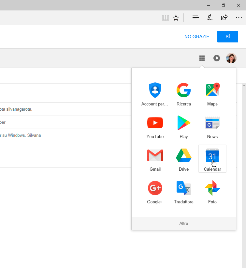Open Edge settings and more menu
Image resolution: width=246 pixels, height=268 pixels.
(239, 17)
